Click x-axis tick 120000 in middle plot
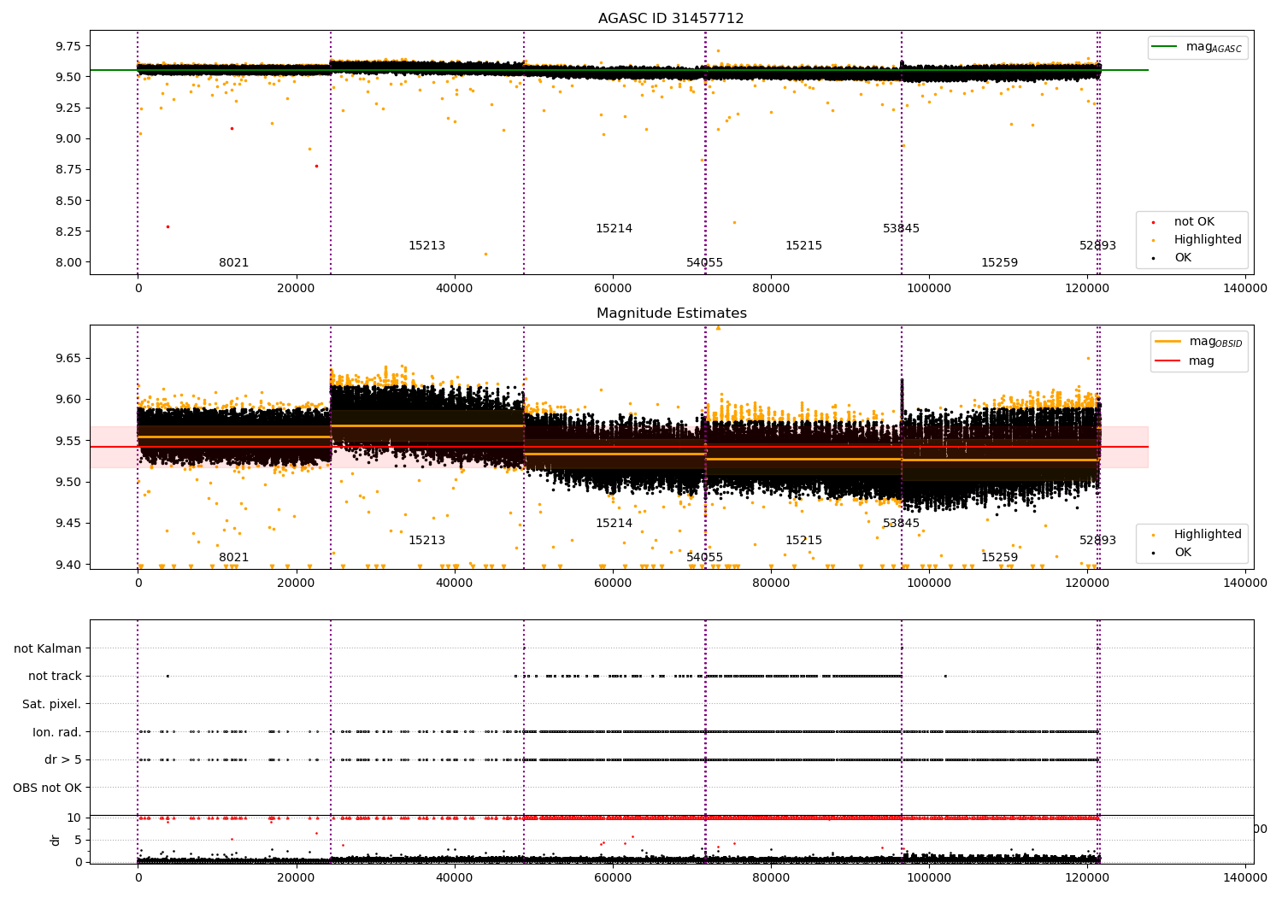1282x897 pixels. (1087, 583)
